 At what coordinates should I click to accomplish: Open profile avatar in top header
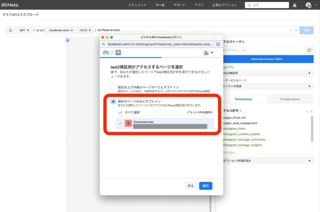(x=308, y=5)
